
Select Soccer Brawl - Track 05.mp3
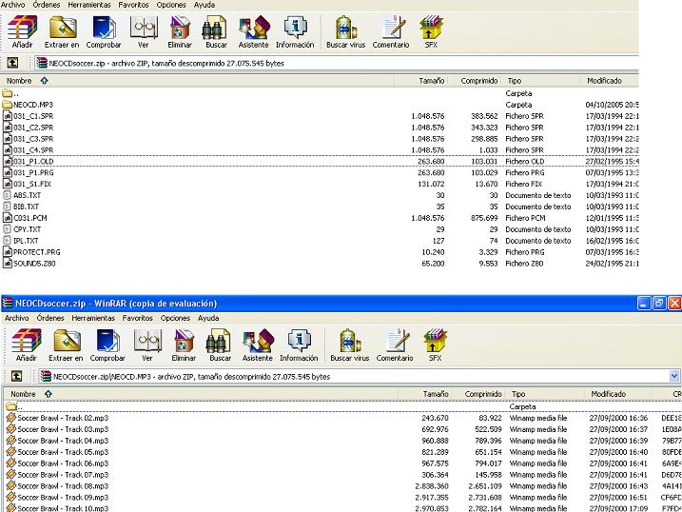(x=62, y=451)
